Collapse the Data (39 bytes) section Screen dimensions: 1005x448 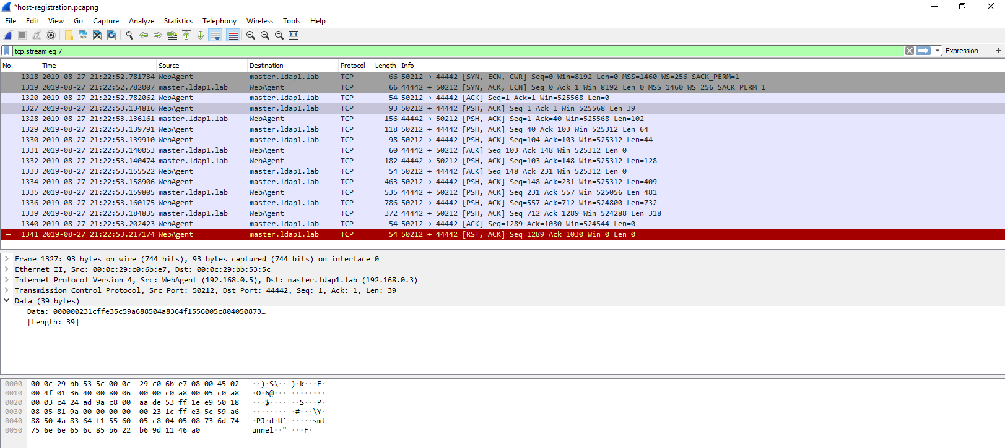pyautogui.click(x=7, y=301)
